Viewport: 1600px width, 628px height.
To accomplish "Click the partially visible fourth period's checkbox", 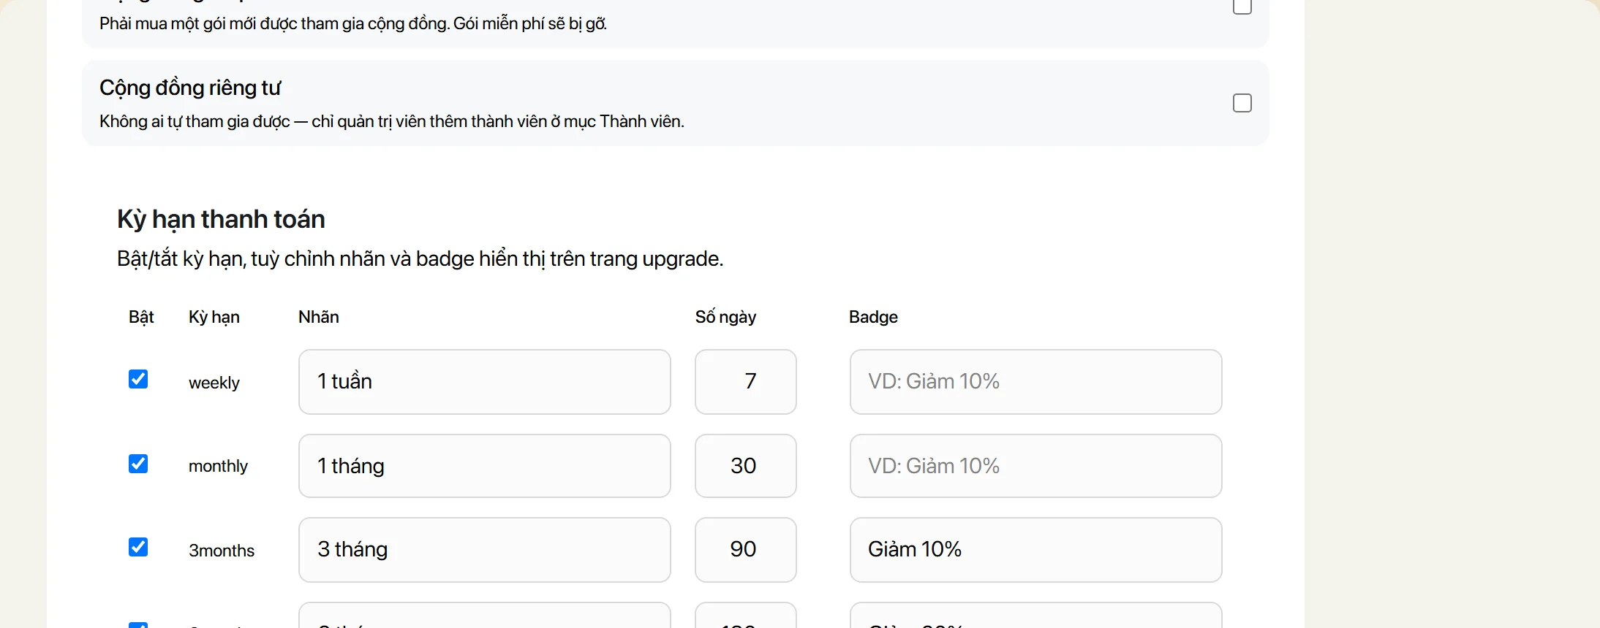I will [138, 625].
